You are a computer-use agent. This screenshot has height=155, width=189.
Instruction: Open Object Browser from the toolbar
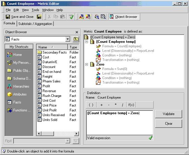click(x=124, y=17)
